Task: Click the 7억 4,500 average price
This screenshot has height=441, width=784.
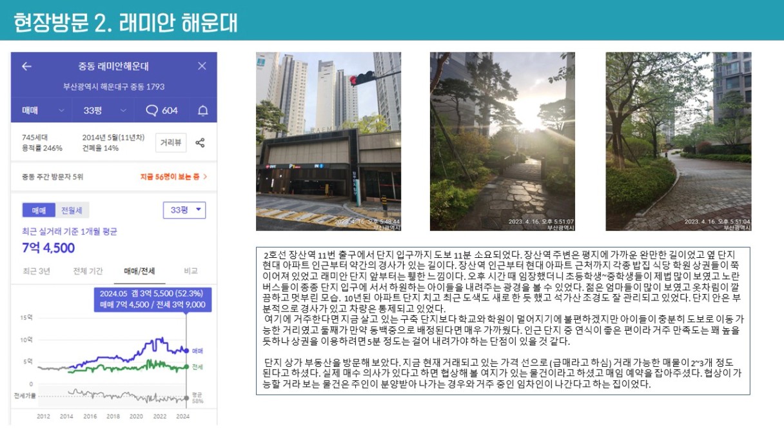Action: pos(48,248)
